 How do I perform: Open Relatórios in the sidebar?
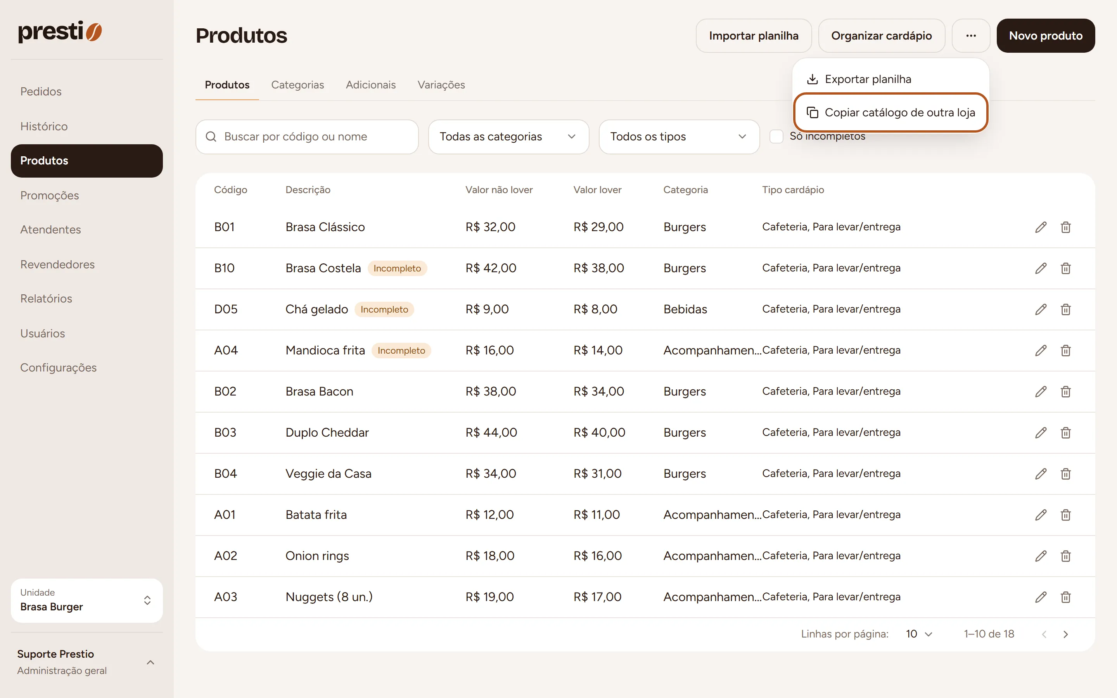point(87,299)
